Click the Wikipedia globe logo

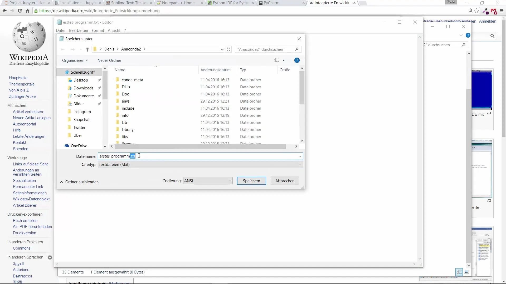pyautogui.click(x=29, y=37)
